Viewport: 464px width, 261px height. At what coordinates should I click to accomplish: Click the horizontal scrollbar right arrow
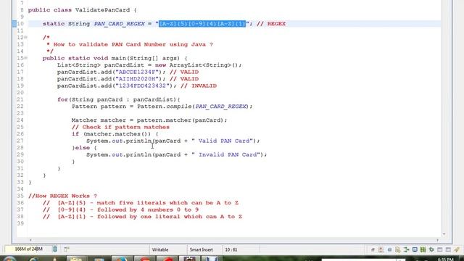coord(437,240)
